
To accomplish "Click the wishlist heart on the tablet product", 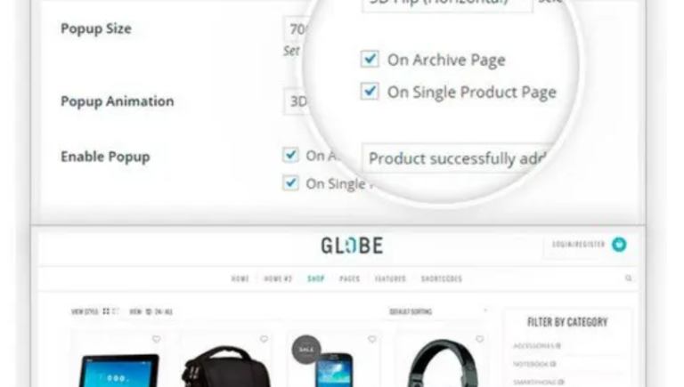I will coord(156,339).
